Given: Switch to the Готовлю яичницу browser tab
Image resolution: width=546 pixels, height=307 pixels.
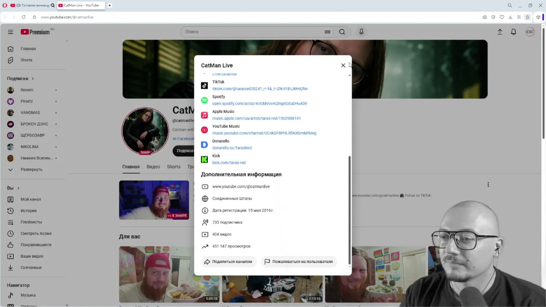Looking at the screenshot, I should pyautogui.click(x=32, y=6).
